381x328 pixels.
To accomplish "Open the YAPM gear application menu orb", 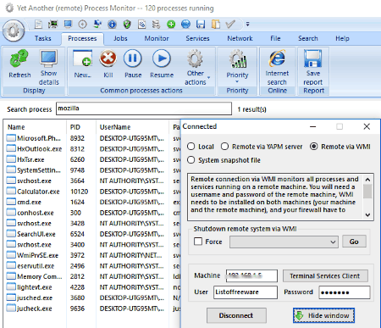I will (13, 31).
